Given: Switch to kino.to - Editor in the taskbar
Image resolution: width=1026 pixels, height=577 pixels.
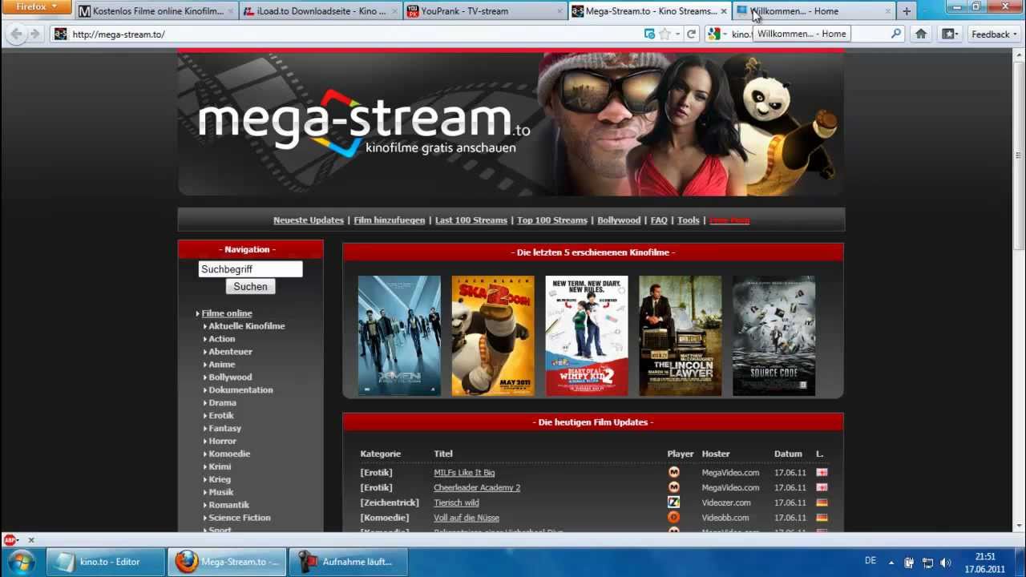Looking at the screenshot, I should 106,562.
